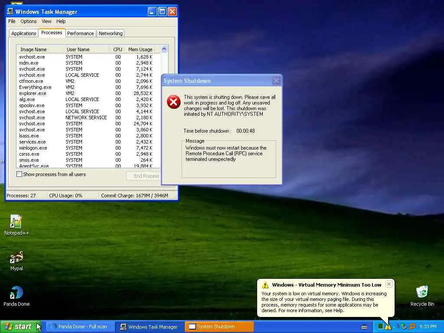Sort processes by Mem Usage column header
444x333 pixels.
(x=140, y=49)
